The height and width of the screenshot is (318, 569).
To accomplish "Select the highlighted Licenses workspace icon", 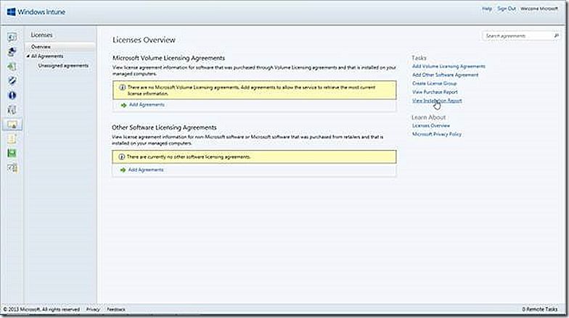I will point(12,125).
